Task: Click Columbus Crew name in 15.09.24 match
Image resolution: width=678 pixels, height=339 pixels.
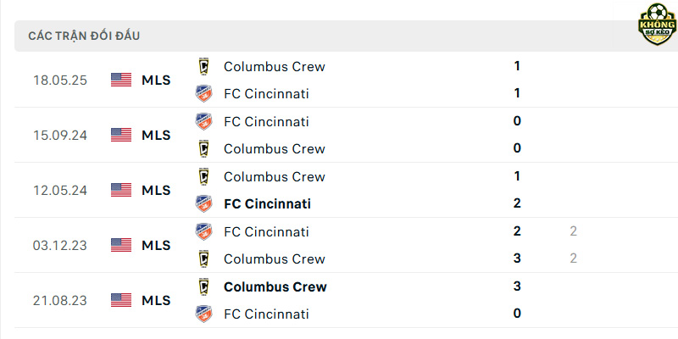Action: (x=274, y=149)
